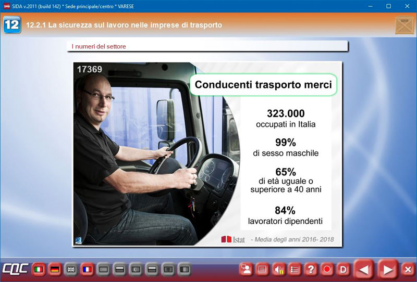Go to previous slide arrow

pyautogui.click(x=364, y=270)
